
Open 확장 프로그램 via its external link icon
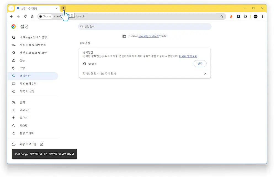pyautogui.click(x=41, y=144)
